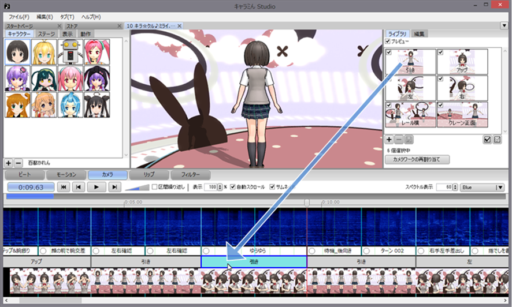Image resolution: width=512 pixels, height=307 pixels.
Task: Click the character list scroll-down arrow
Action: pyautogui.click(x=126, y=155)
